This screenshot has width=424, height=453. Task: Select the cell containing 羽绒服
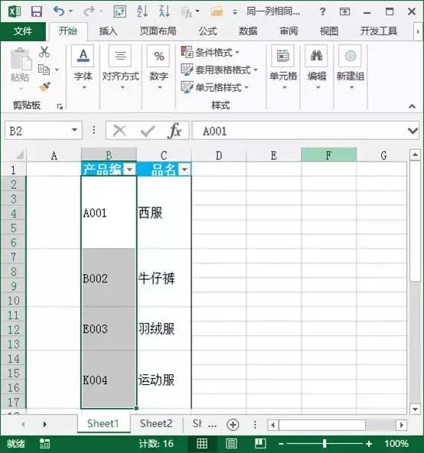coord(164,328)
